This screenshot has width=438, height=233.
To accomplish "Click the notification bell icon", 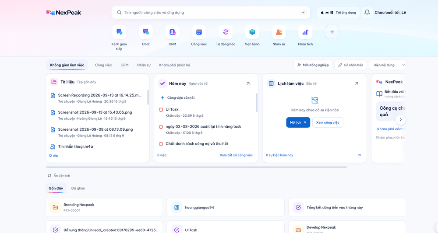I will click(367, 13).
